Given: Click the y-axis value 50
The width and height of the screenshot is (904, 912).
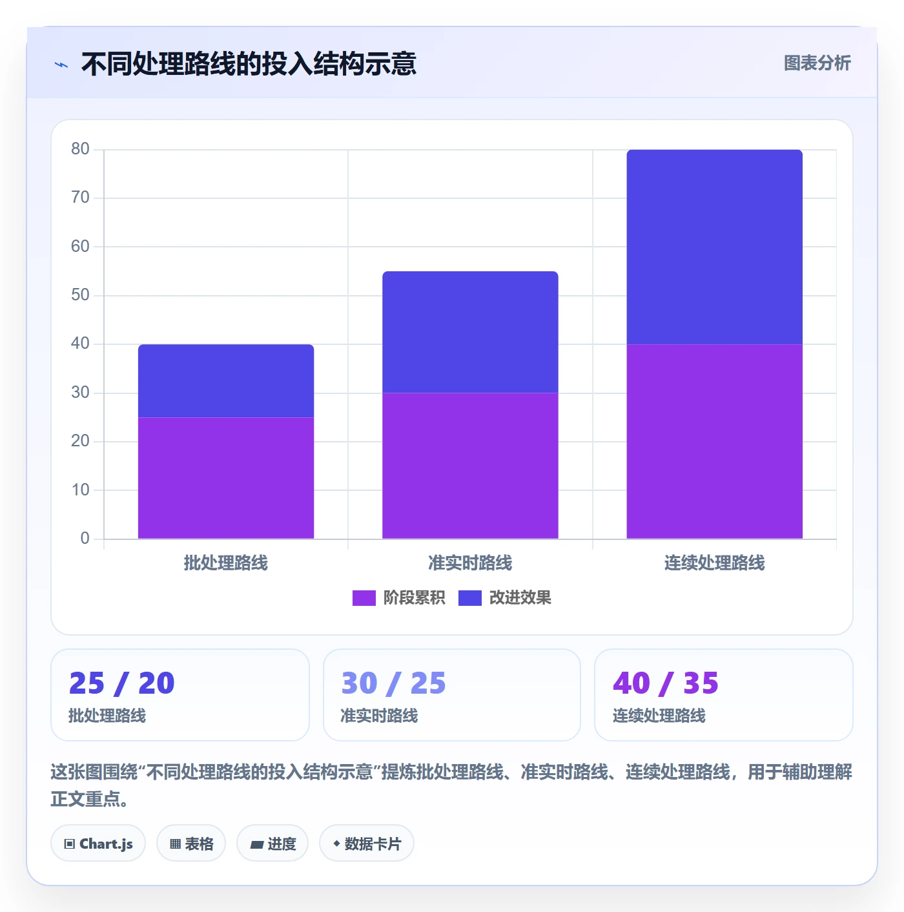Looking at the screenshot, I should [x=80, y=295].
